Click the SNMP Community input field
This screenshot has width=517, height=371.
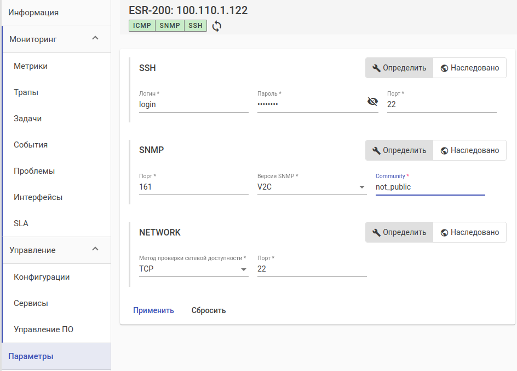pos(430,187)
